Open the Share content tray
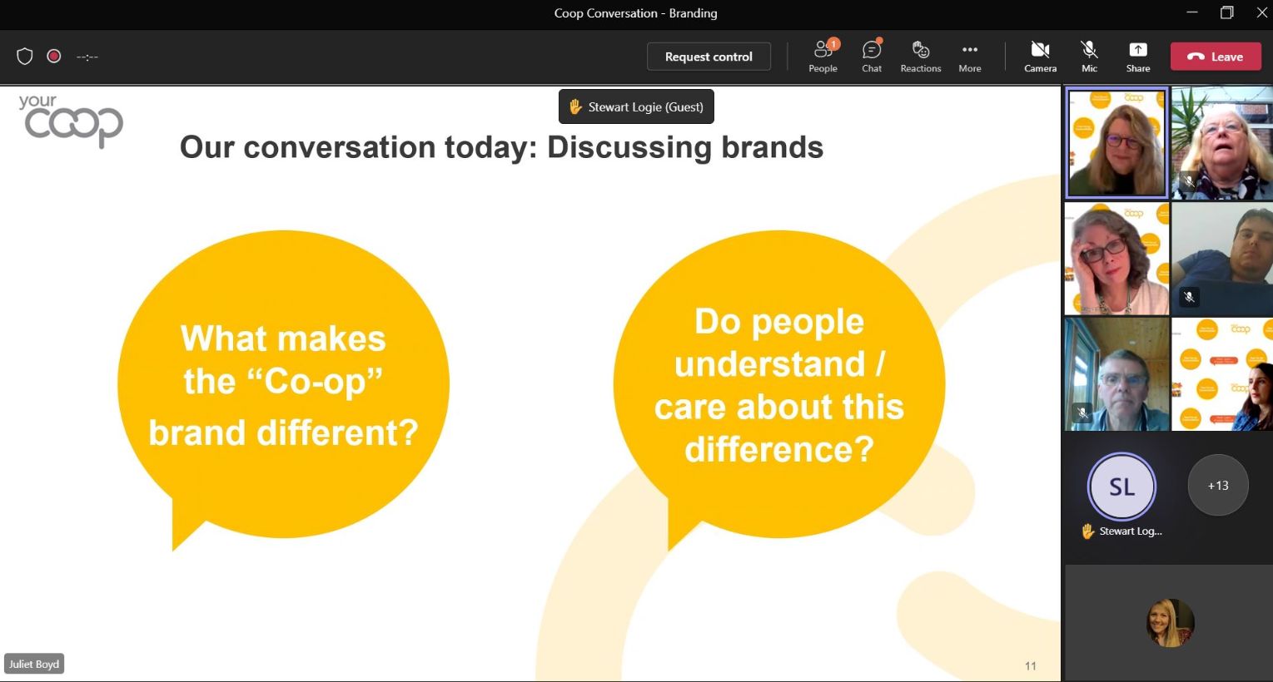 pos(1138,57)
